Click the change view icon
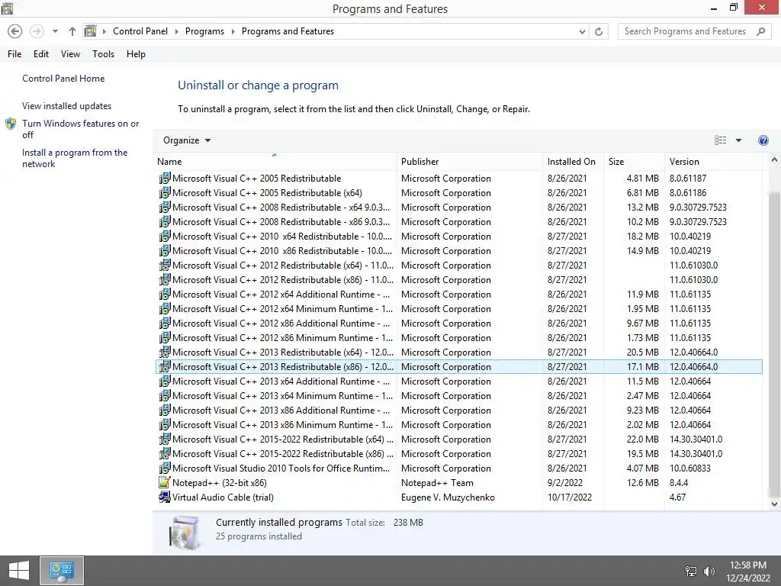The height and width of the screenshot is (586, 781). point(720,140)
